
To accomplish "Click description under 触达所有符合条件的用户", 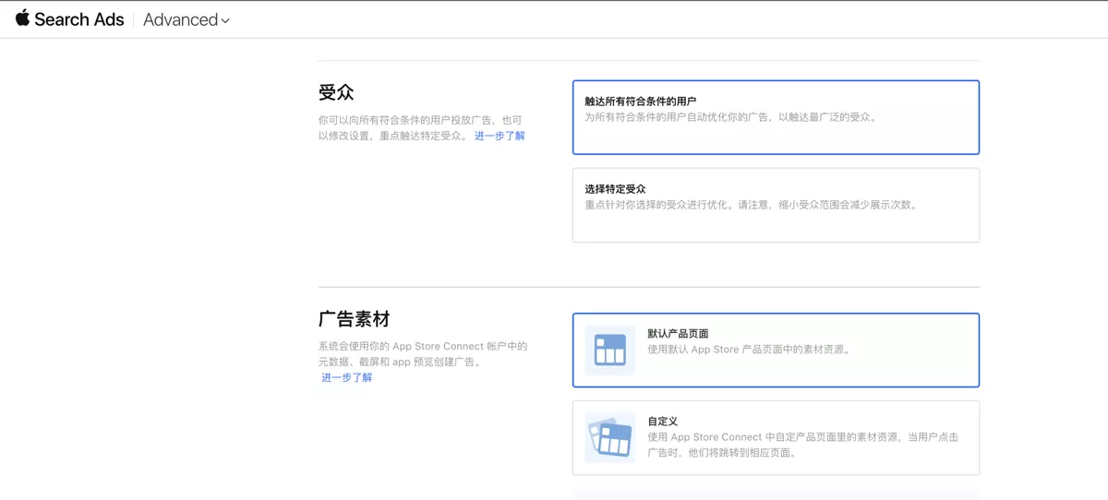I will pyautogui.click(x=730, y=117).
